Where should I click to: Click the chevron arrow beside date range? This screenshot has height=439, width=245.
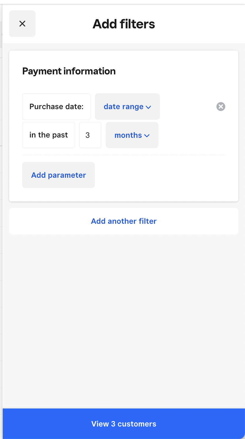pyautogui.click(x=148, y=107)
